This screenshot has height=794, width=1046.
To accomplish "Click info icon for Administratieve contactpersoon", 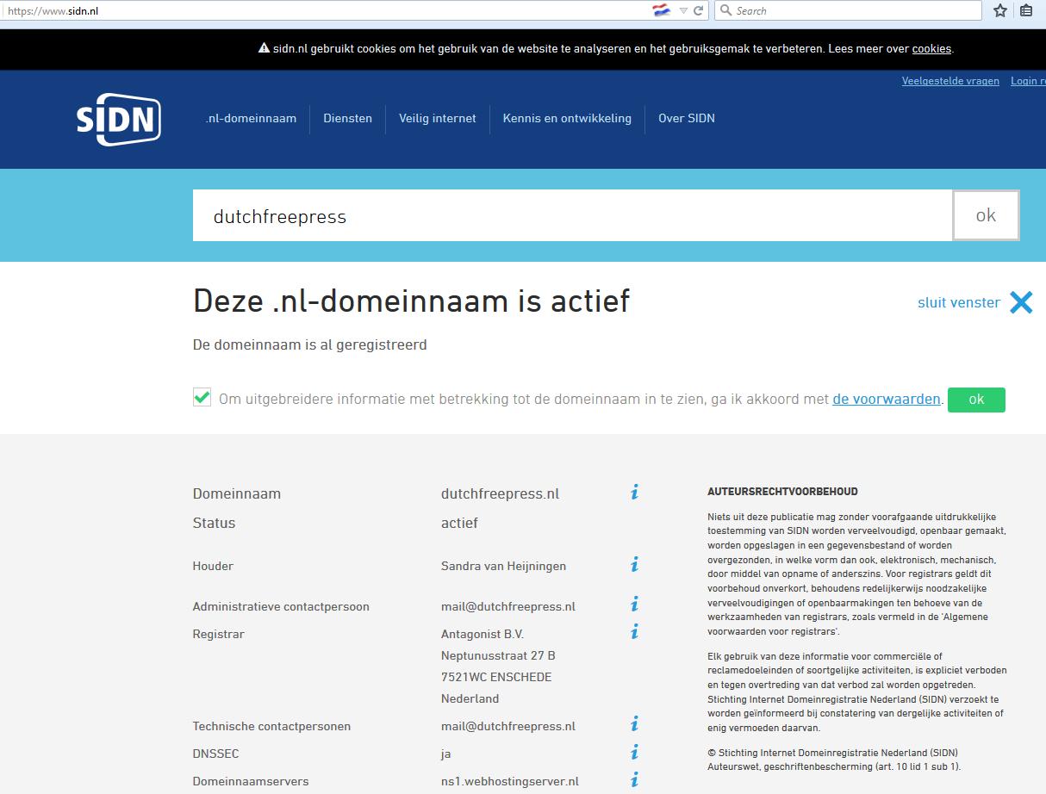I will [634, 605].
